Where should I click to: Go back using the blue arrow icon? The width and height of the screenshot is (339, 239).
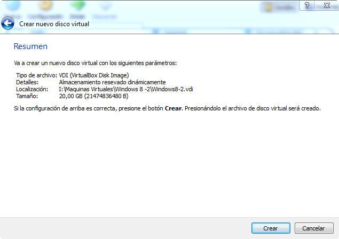click(8, 23)
